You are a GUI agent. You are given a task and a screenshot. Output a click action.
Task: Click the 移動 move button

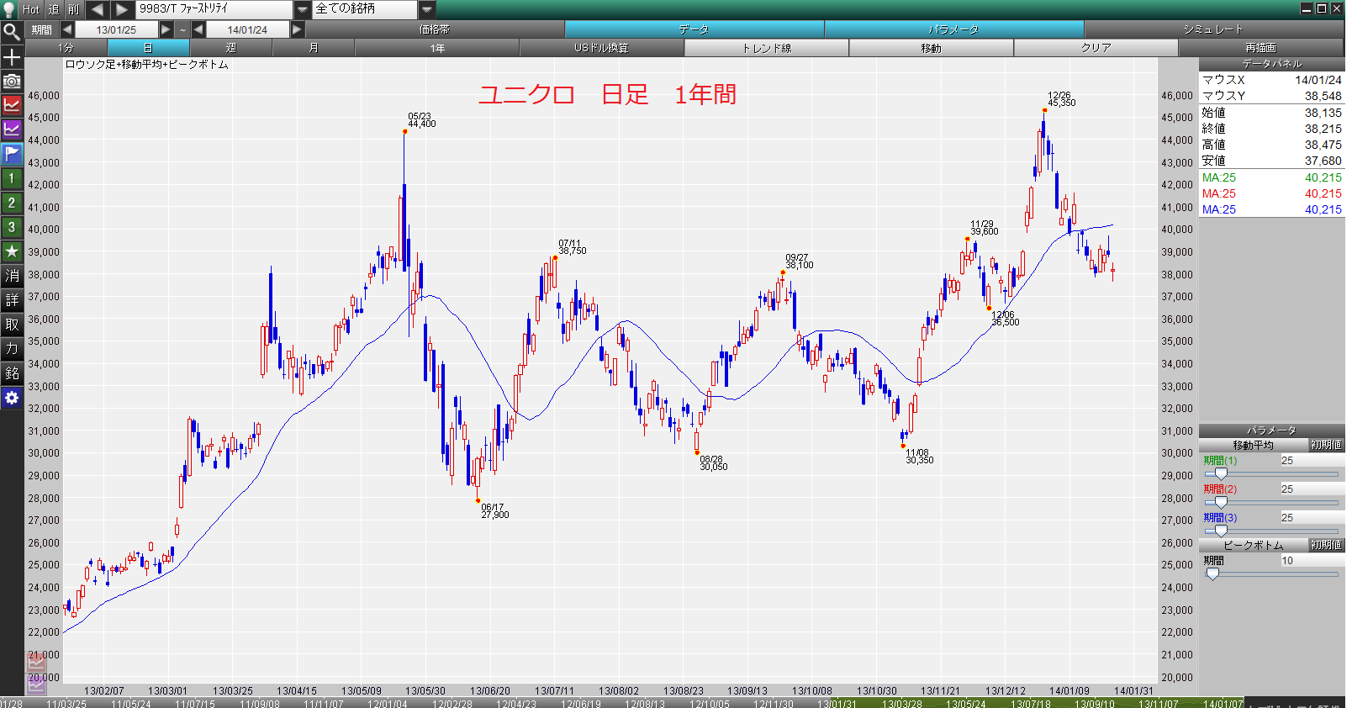932,48
